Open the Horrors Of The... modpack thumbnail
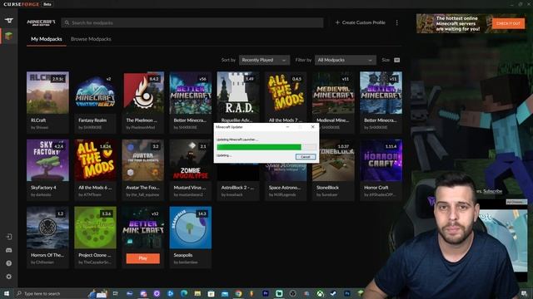533x299 pixels. pyautogui.click(x=47, y=228)
